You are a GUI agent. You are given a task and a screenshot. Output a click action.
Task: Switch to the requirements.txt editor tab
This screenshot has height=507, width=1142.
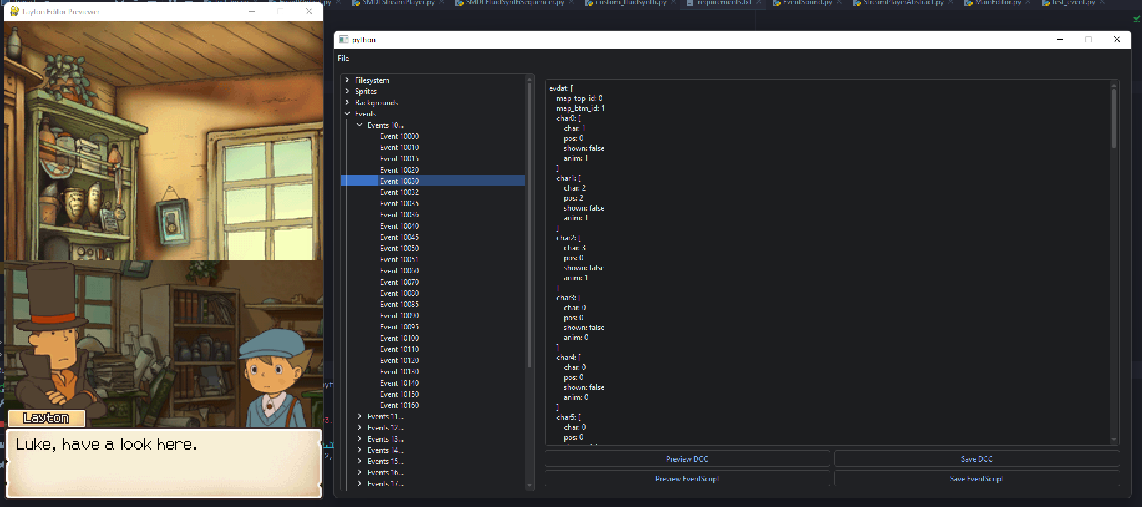[724, 3]
